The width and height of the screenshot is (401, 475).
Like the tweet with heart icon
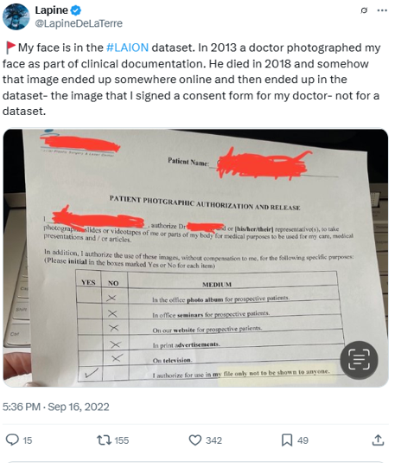coord(195,440)
